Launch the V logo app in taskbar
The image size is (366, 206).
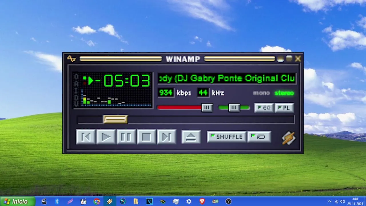click(149, 201)
